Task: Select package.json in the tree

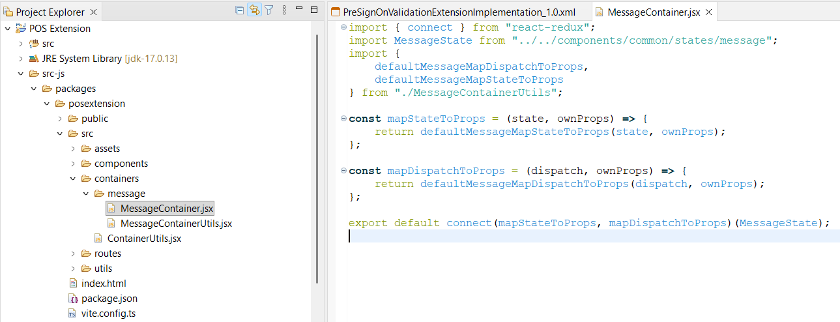Action: pyautogui.click(x=109, y=299)
